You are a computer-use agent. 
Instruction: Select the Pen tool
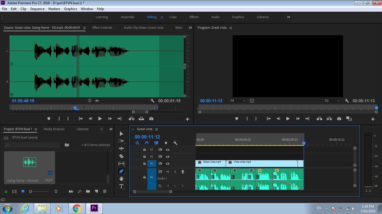click(121, 171)
